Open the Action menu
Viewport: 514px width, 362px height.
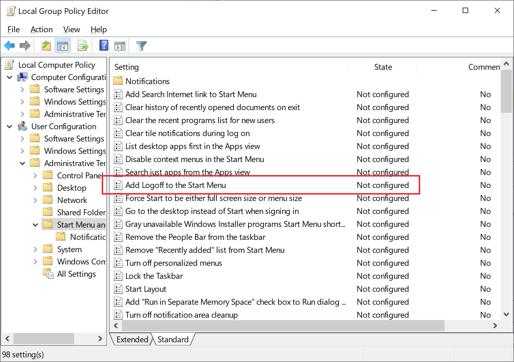coord(41,29)
